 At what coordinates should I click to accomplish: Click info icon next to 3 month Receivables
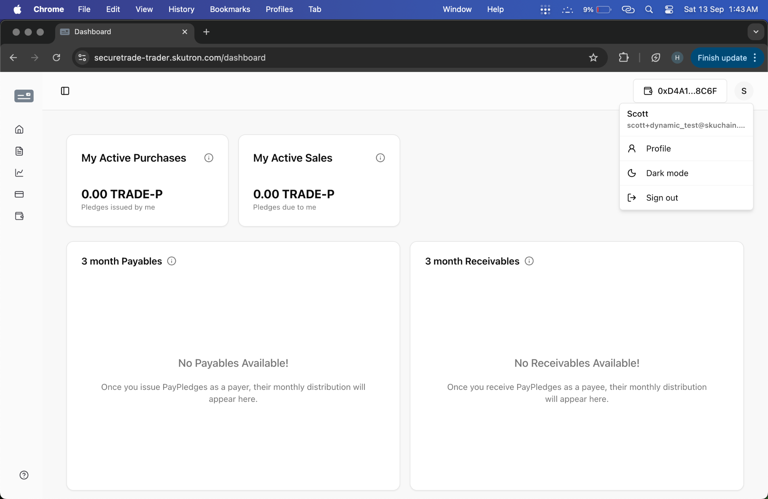(529, 261)
